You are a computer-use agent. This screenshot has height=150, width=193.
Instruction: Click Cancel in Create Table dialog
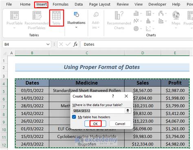(x=120, y=124)
